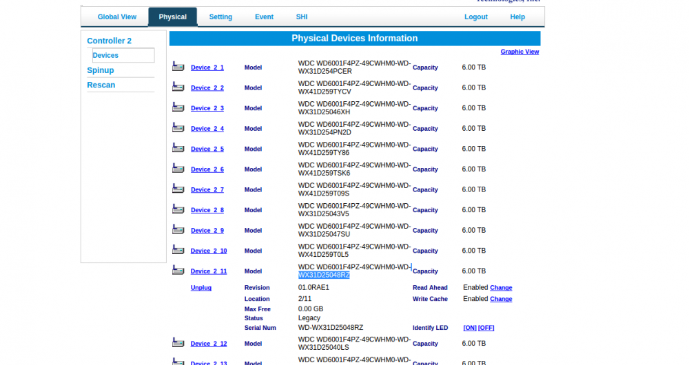Click the drive icon beside Device_2_2

[178, 87]
